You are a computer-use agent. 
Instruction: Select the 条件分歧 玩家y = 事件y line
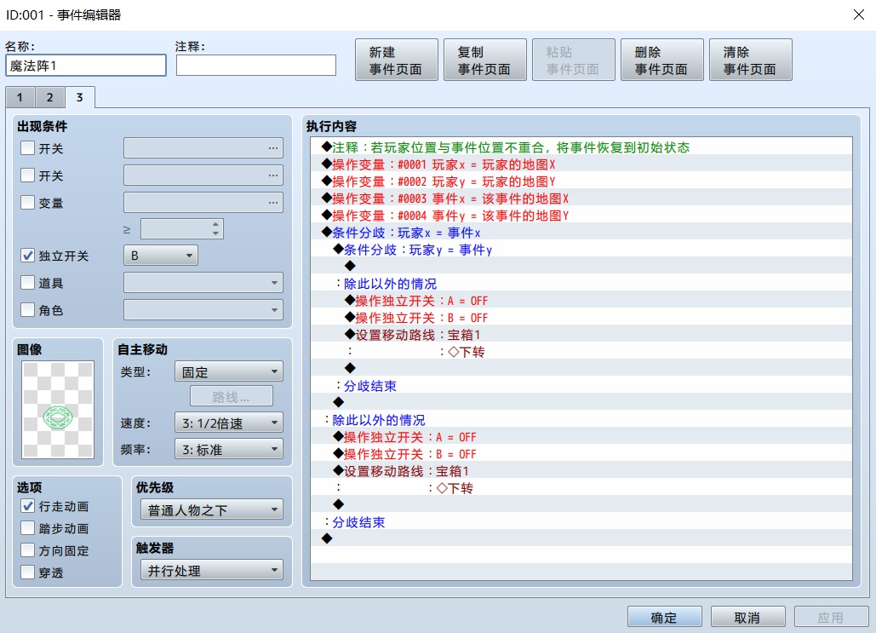tap(581, 250)
